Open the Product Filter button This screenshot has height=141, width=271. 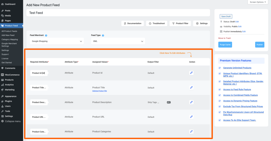[180, 23]
